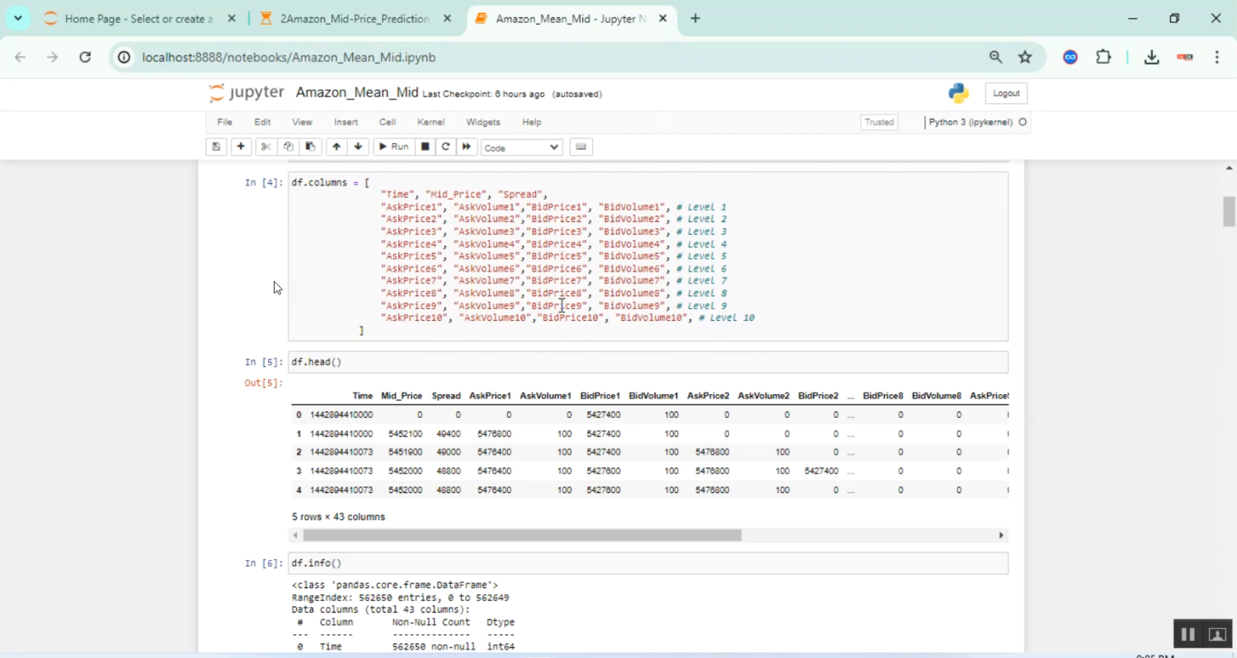Click the Logout button
The width and height of the screenshot is (1237, 658).
(1006, 93)
